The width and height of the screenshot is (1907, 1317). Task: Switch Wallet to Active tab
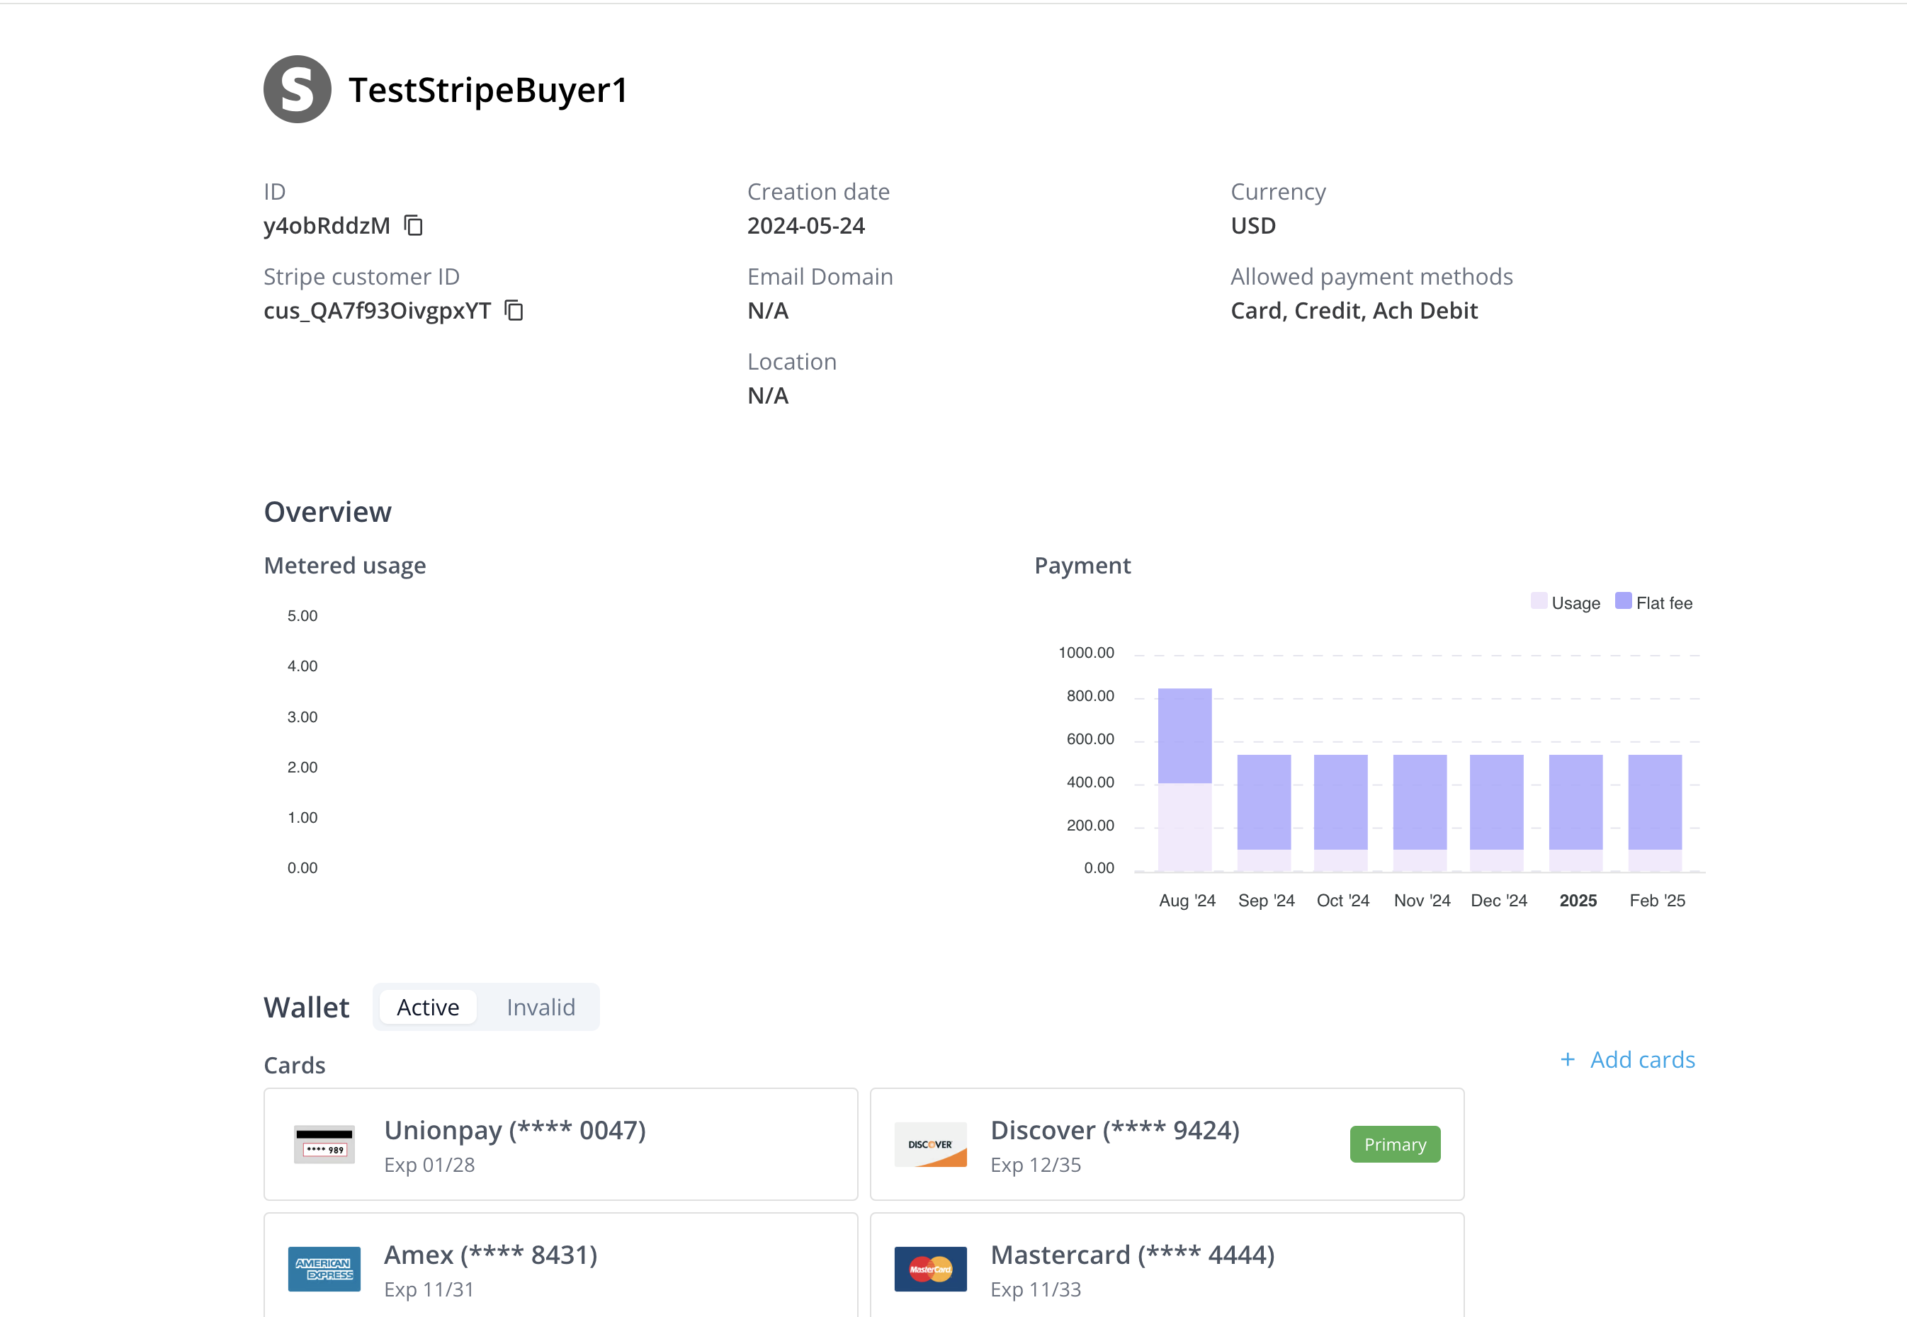[x=428, y=1007]
